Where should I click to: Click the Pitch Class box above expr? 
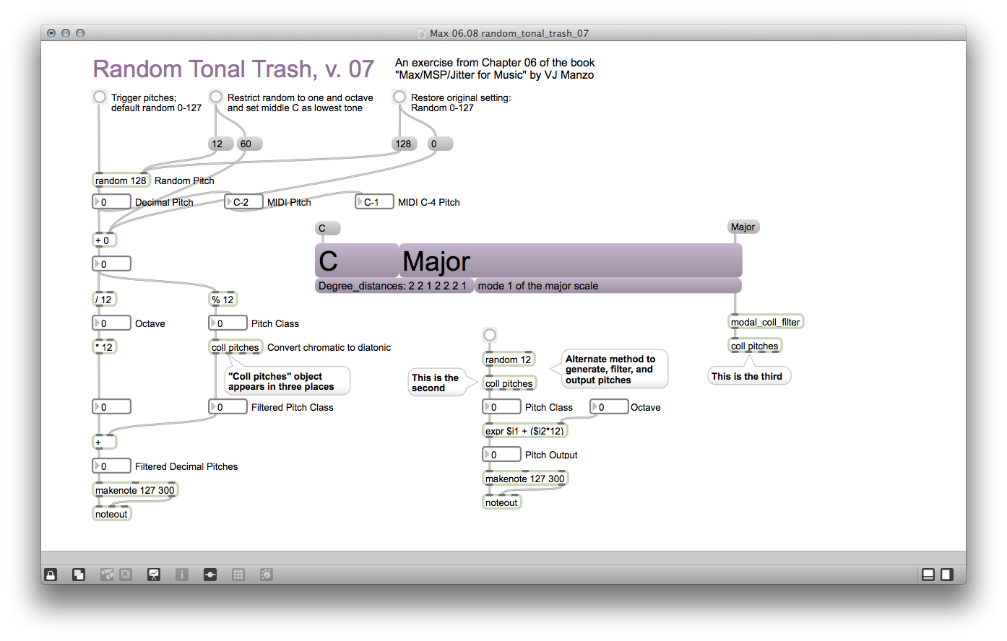tap(502, 407)
